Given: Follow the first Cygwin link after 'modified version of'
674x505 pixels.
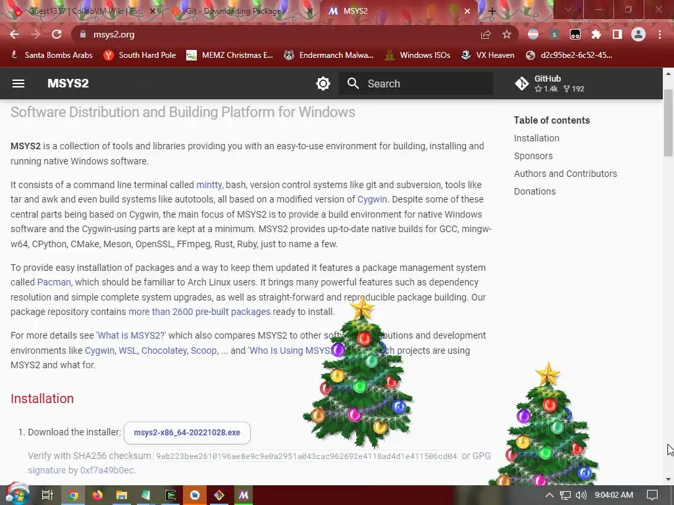Looking at the screenshot, I should [373, 200].
